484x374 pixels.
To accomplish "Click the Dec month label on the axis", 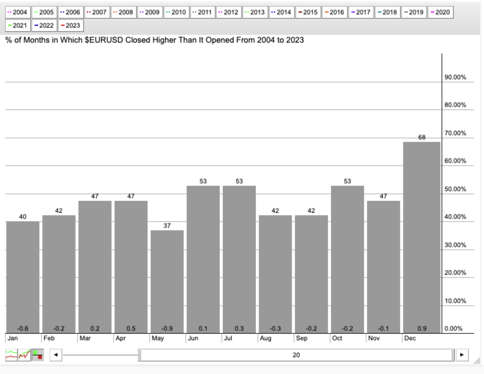I will 410,338.
